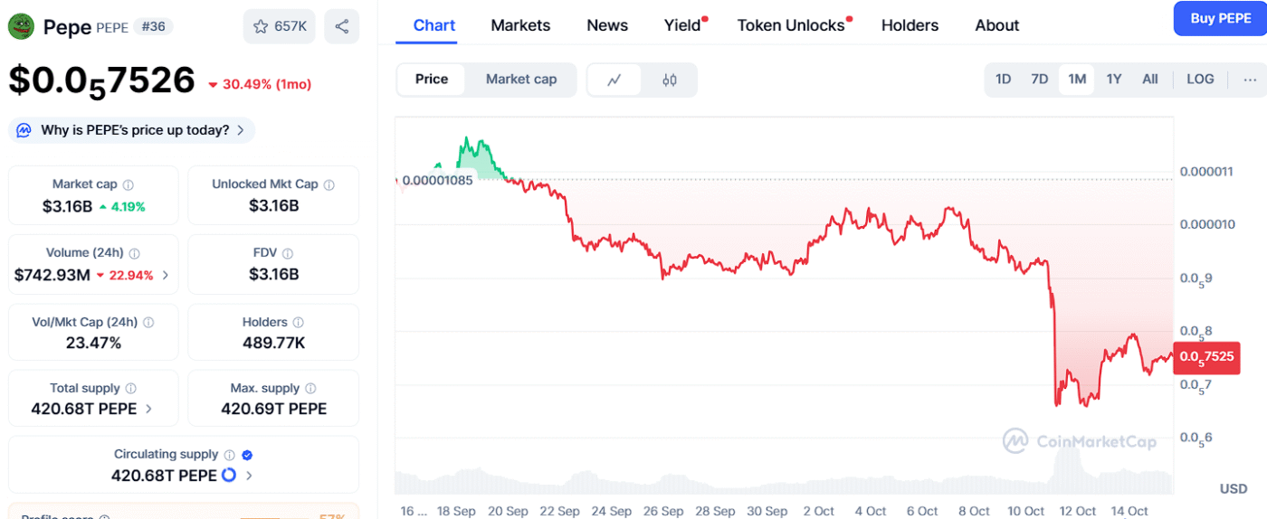Select the 7D time range
Viewport: 1267px width, 519px height.
[x=1040, y=80]
